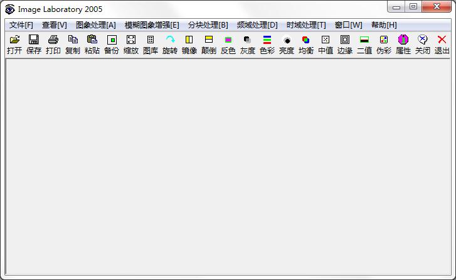Select the 旋转 (Rotate) tool icon
The image size is (456, 280).
click(170, 40)
